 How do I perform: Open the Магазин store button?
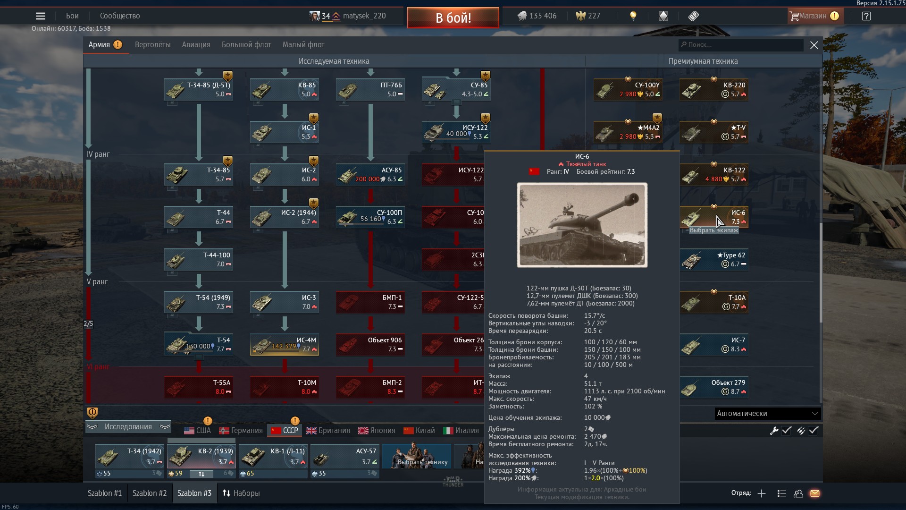point(815,16)
